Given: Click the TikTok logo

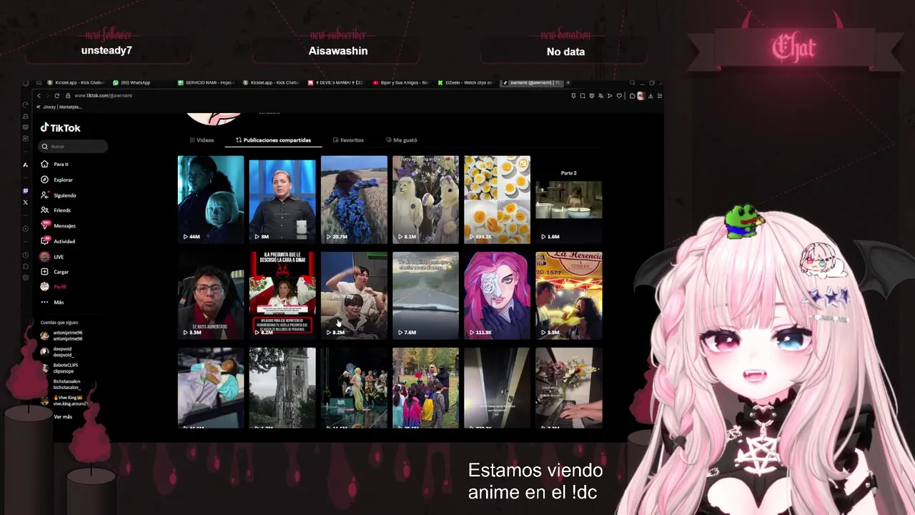Looking at the screenshot, I should coord(60,127).
